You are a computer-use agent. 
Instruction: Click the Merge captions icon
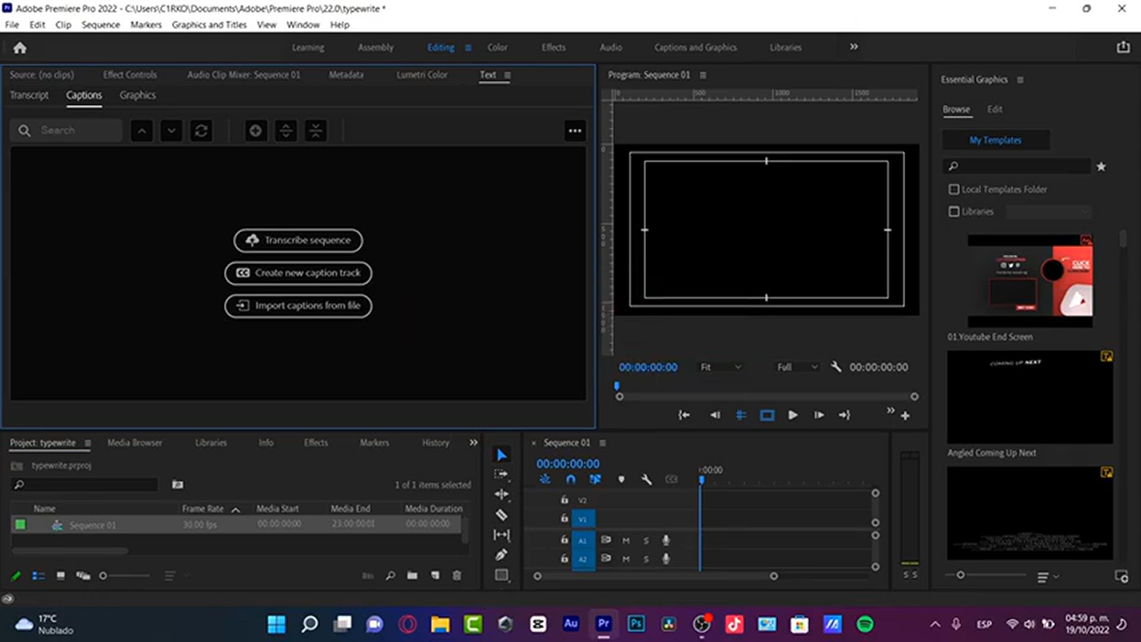click(316, 131)
